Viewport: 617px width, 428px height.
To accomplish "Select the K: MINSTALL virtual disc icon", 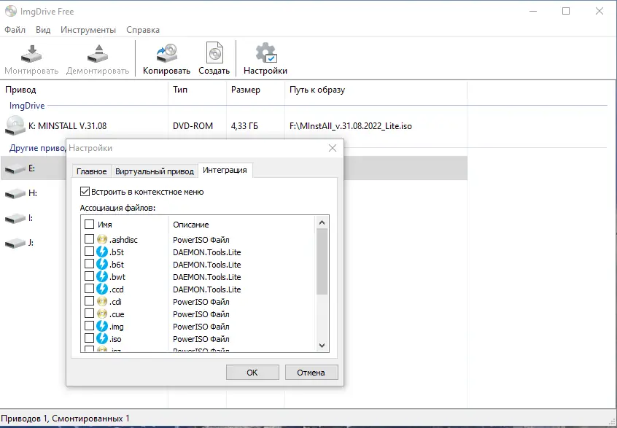I will (15, 126).
